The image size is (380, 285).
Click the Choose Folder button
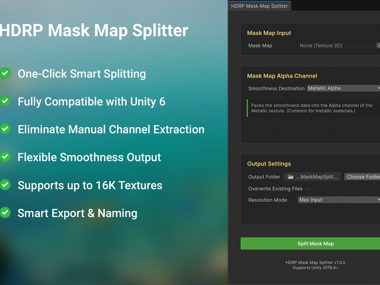coord(362,177)
